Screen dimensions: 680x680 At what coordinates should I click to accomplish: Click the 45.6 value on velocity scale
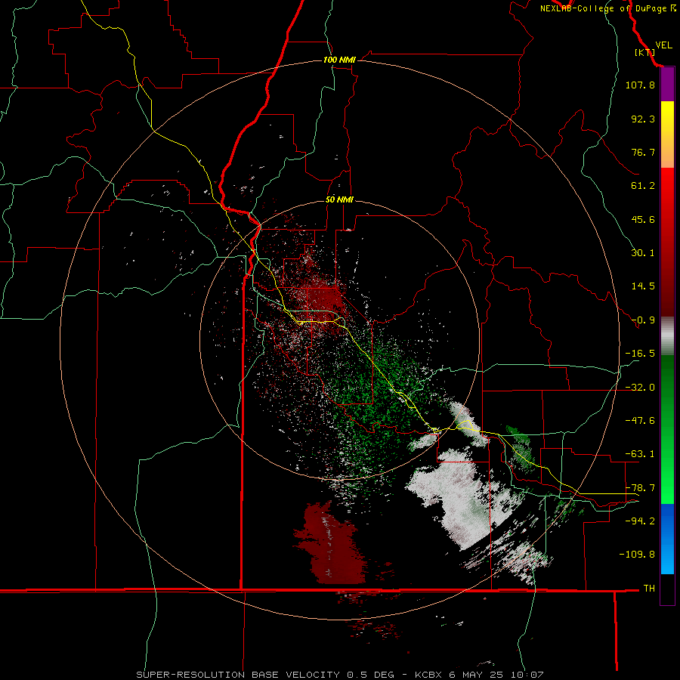point(643,219)
